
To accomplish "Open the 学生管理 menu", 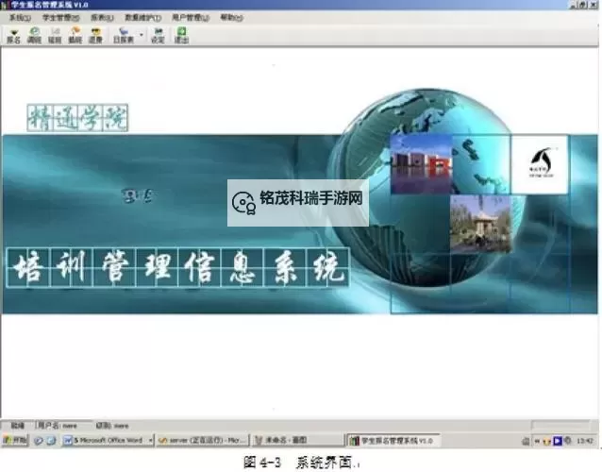I will 60,18.
